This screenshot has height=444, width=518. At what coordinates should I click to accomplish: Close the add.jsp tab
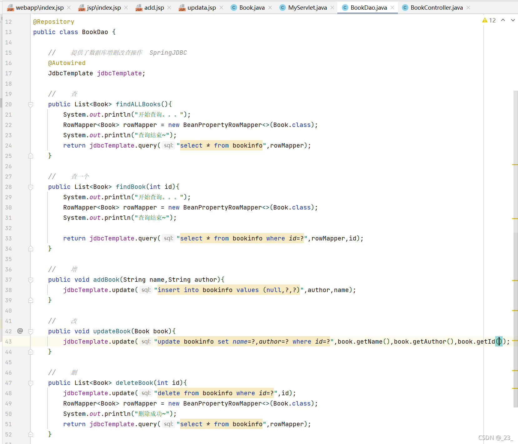[169, 8]
